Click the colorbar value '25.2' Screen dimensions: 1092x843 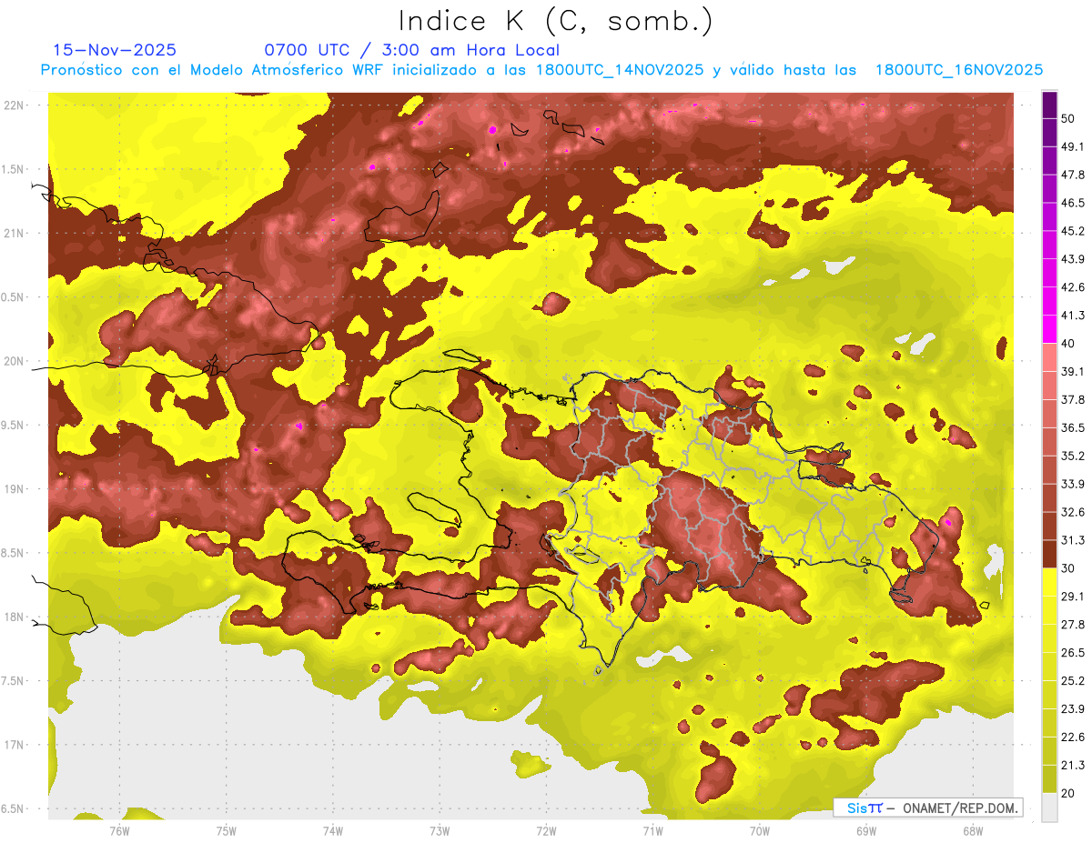[x=1072, y=681]
